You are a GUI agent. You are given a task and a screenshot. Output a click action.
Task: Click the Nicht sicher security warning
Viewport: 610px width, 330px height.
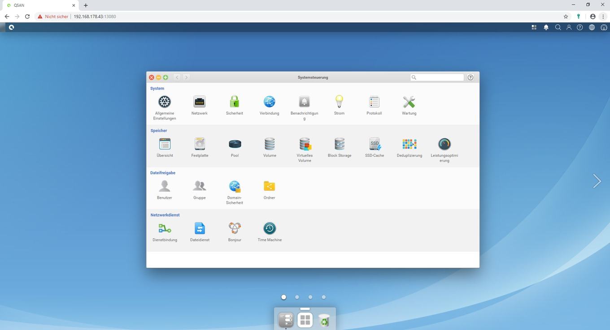[x=53, y=17]
